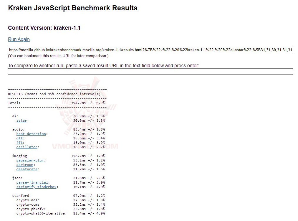Open the beat-detection test link
Image resolution: width=298 pixels, height=221 pixels.
(31, 134)
